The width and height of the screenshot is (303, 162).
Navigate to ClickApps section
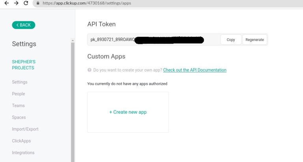(21, 141)
